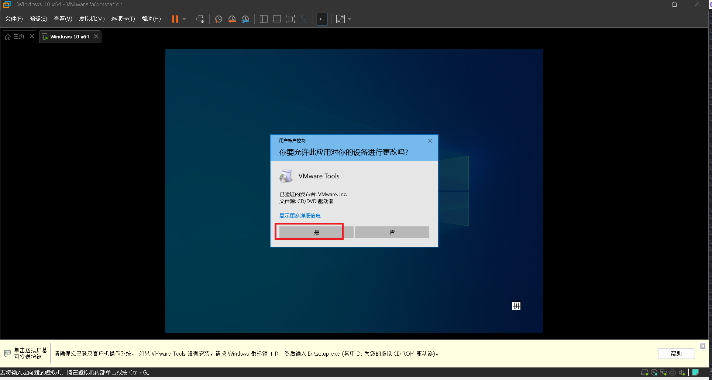Open the 查看(V) menu
The image size is (712, 380).
63,19
